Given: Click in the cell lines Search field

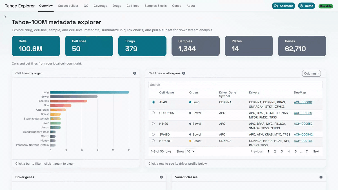Looking at the screenshot, I should click(235, 84).
